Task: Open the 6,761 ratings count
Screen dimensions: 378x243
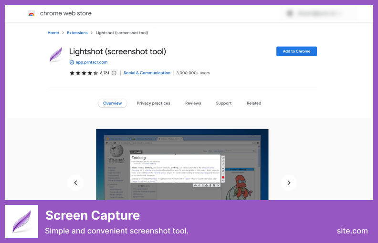Action: click(105, 73)
